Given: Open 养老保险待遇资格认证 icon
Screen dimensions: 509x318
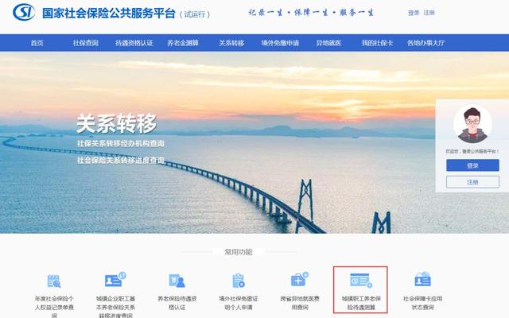Looking at the screenshot, I should [x=177, y=281].
